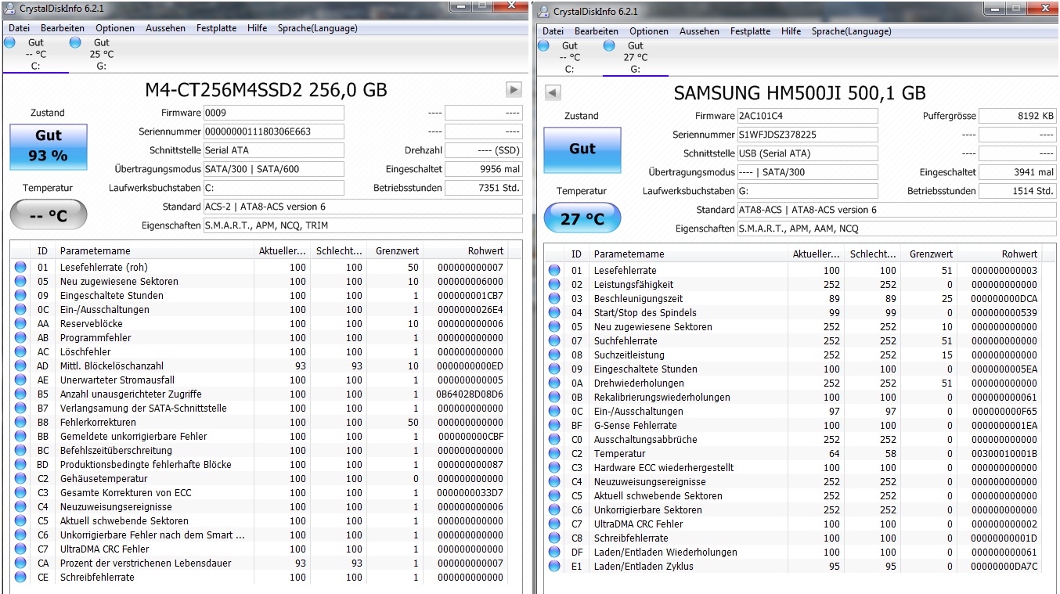
Task: Select Temperatur row in right window
Action: pos(793,454)
